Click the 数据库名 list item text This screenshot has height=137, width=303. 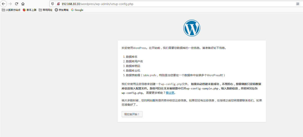click(x=132, y=57)
